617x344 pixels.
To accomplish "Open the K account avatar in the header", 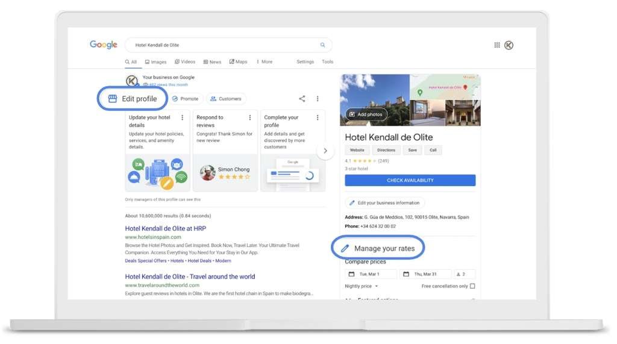I will (509, 45).
